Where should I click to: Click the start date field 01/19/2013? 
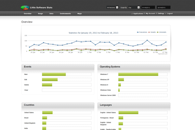(148, 7)
